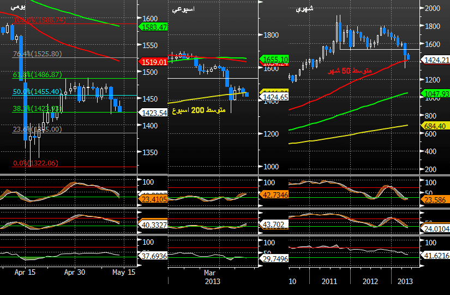The height and width of the screenshot is (295, 450).
Task: Click the white 1423.54 price tag
Action: [x=153, y=113]
